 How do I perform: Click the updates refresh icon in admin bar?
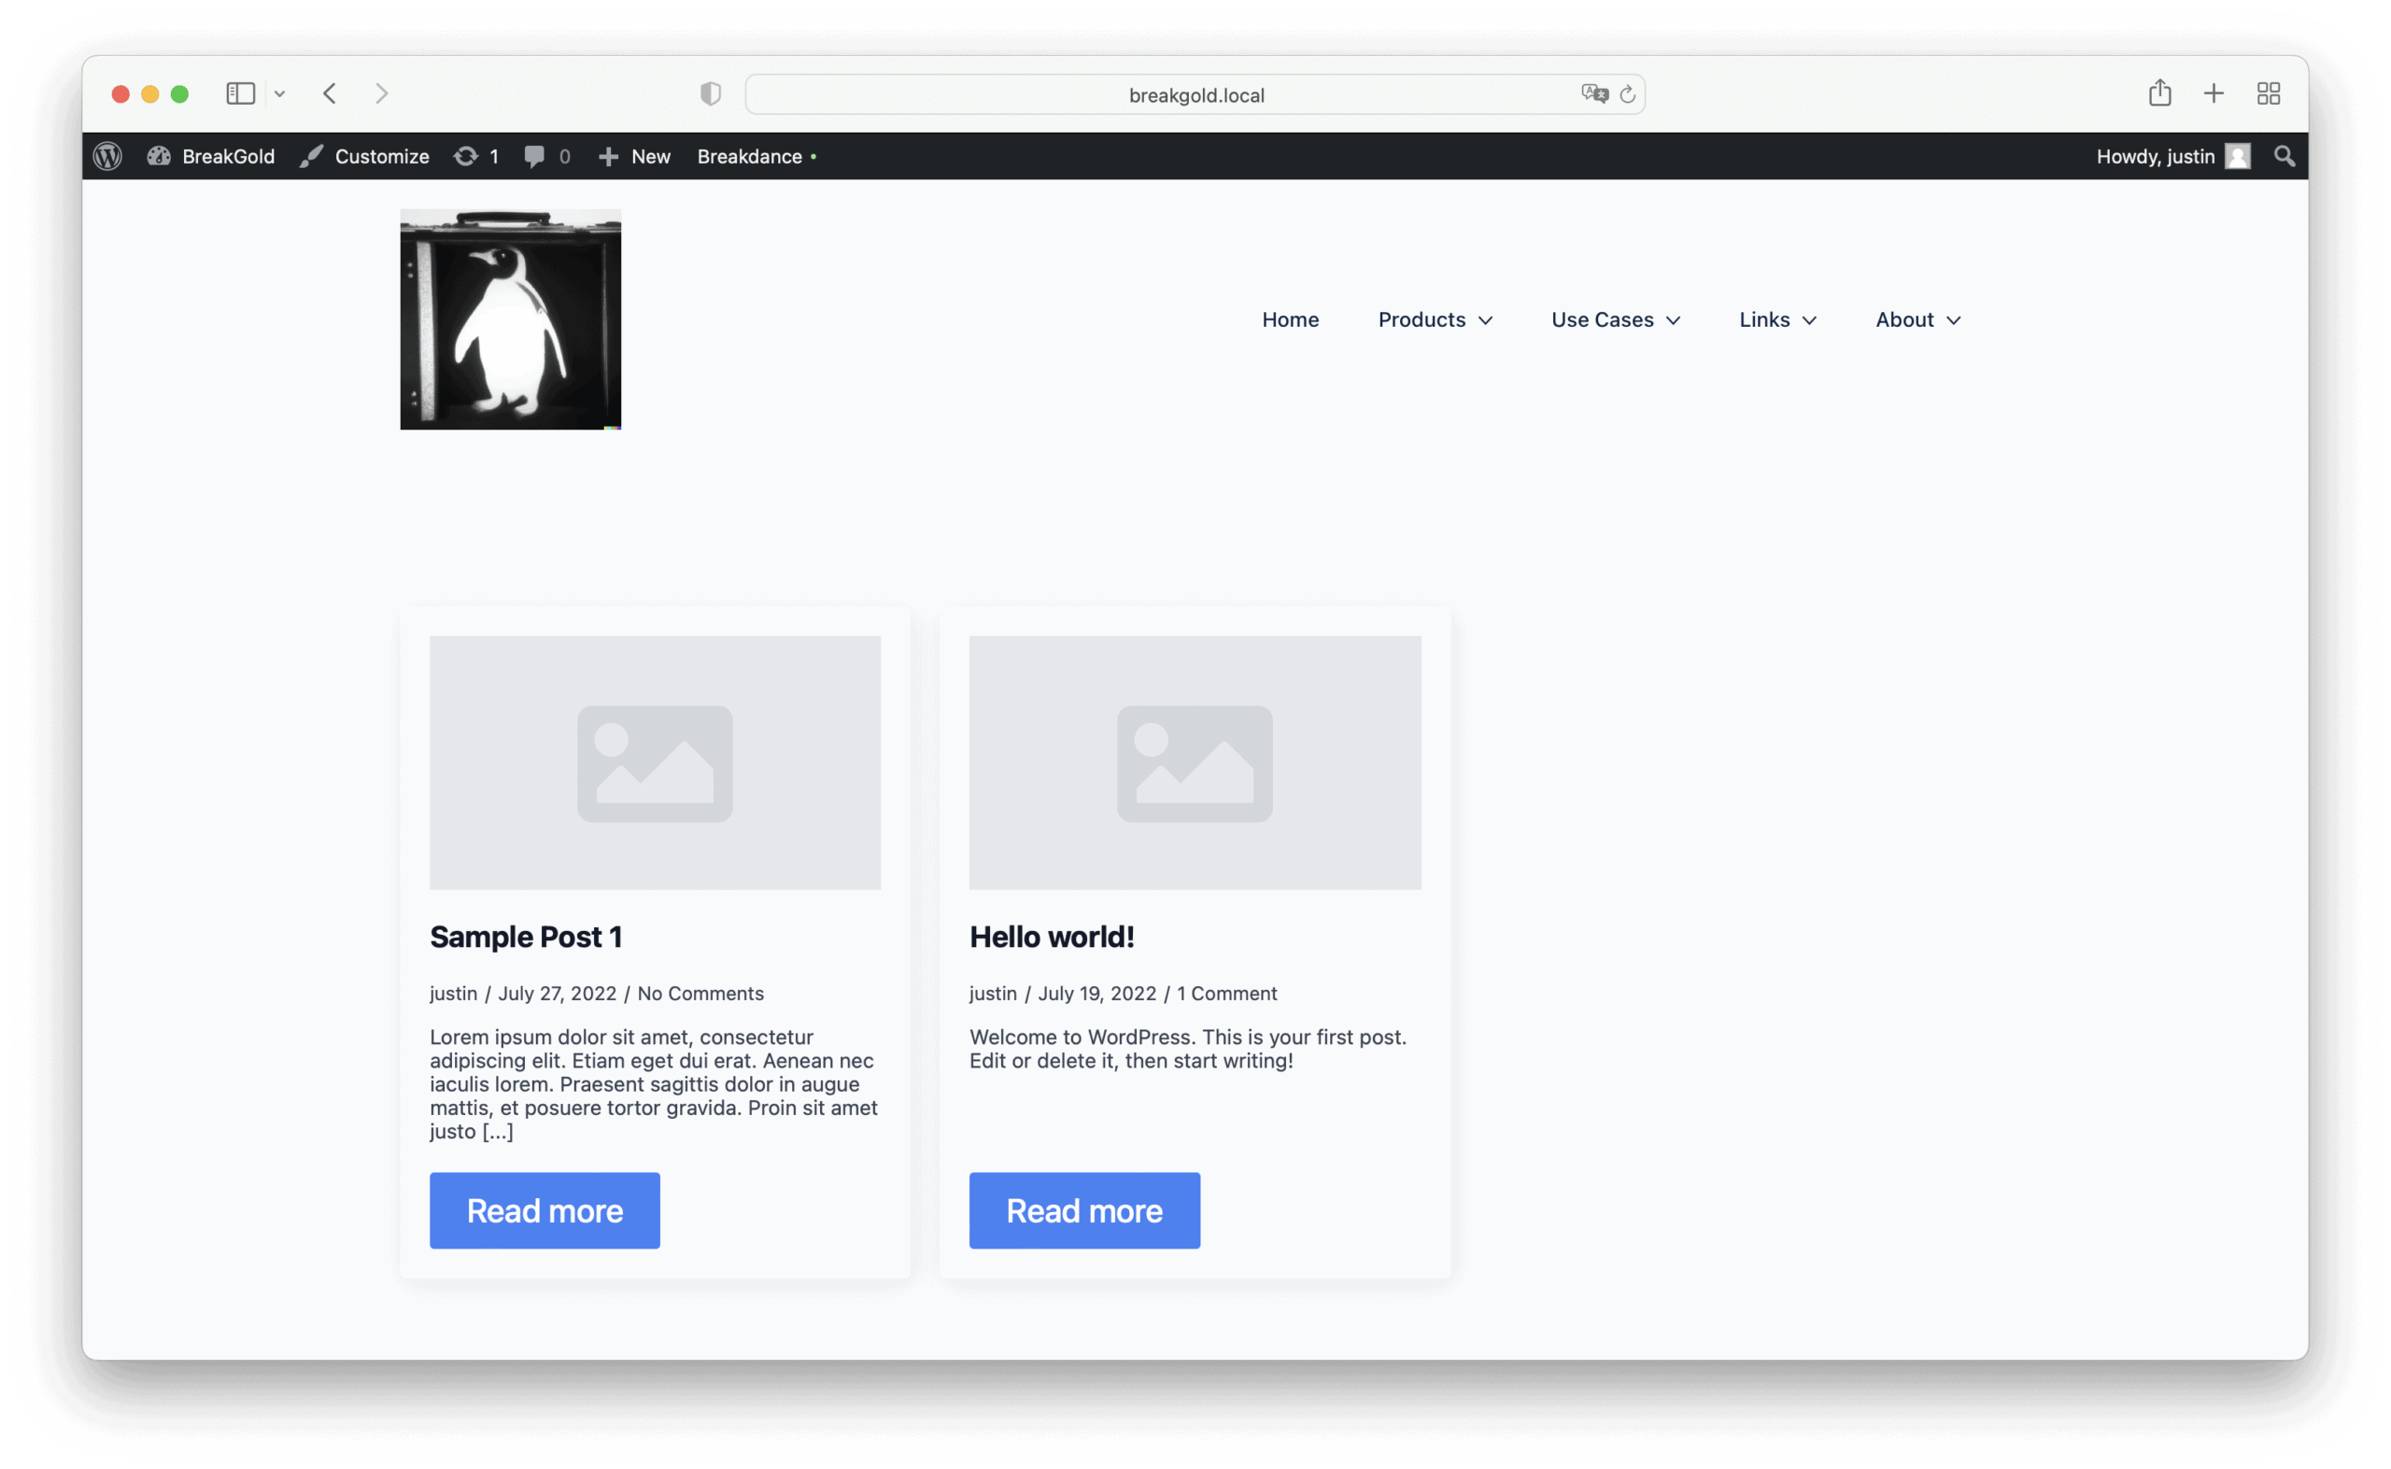(466, 156)
